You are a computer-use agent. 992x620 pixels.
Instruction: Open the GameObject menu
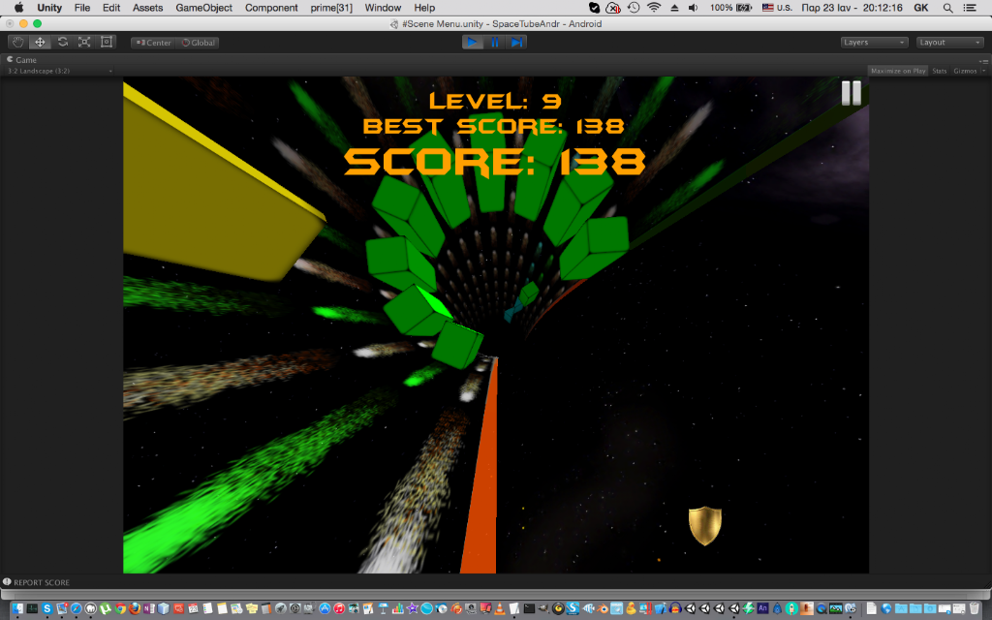click(x=203, y=8)
